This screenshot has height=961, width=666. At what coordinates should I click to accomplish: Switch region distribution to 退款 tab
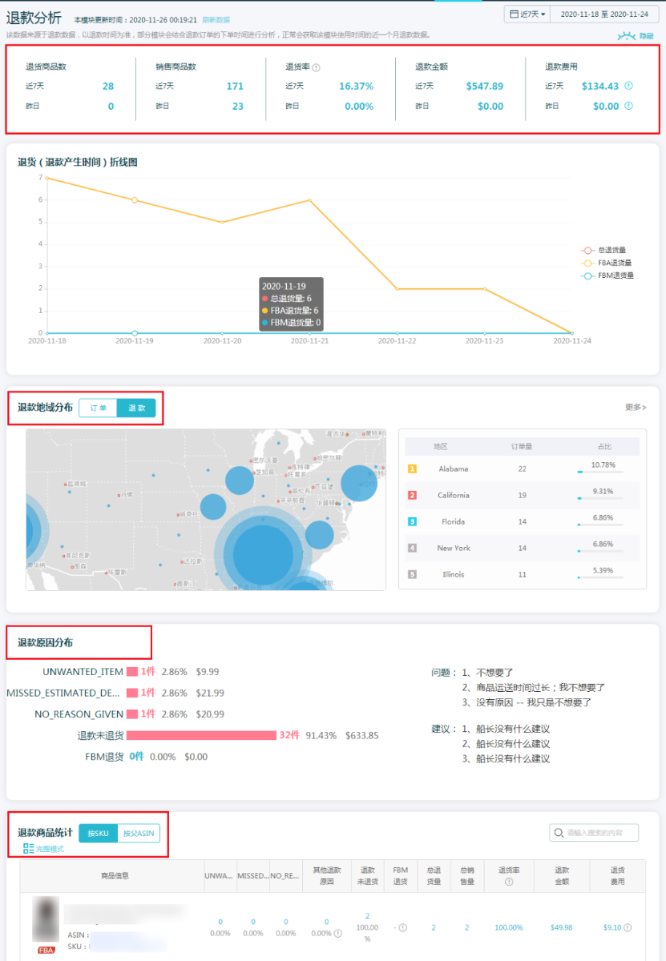136,408
